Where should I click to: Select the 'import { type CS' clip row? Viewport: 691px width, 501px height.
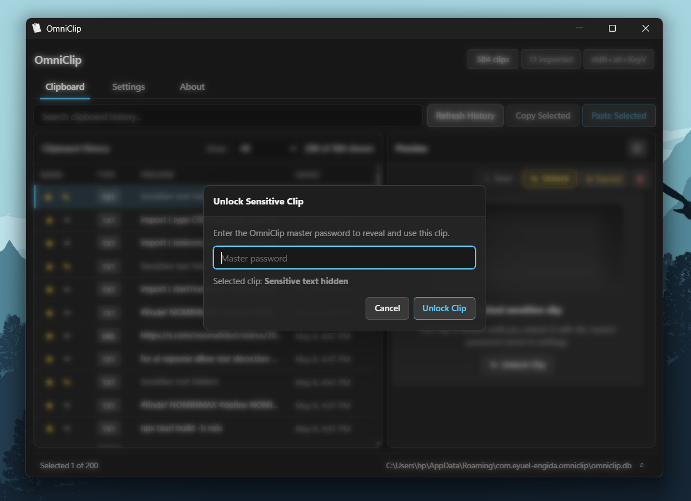[205, 220]
